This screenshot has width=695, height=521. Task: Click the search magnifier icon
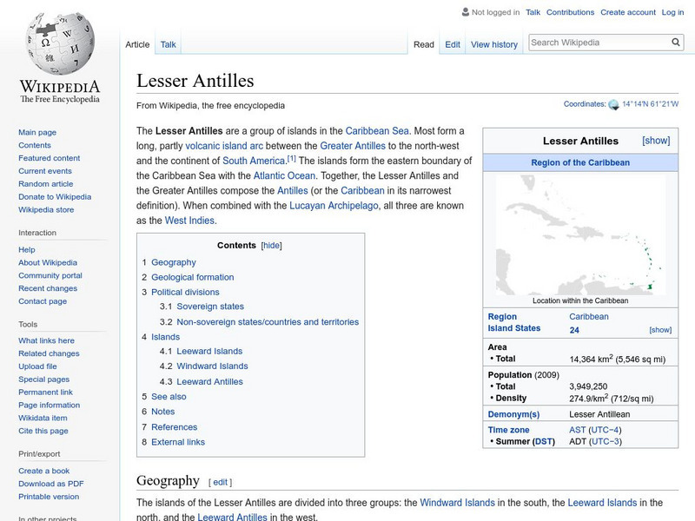(x=676, y=42)
